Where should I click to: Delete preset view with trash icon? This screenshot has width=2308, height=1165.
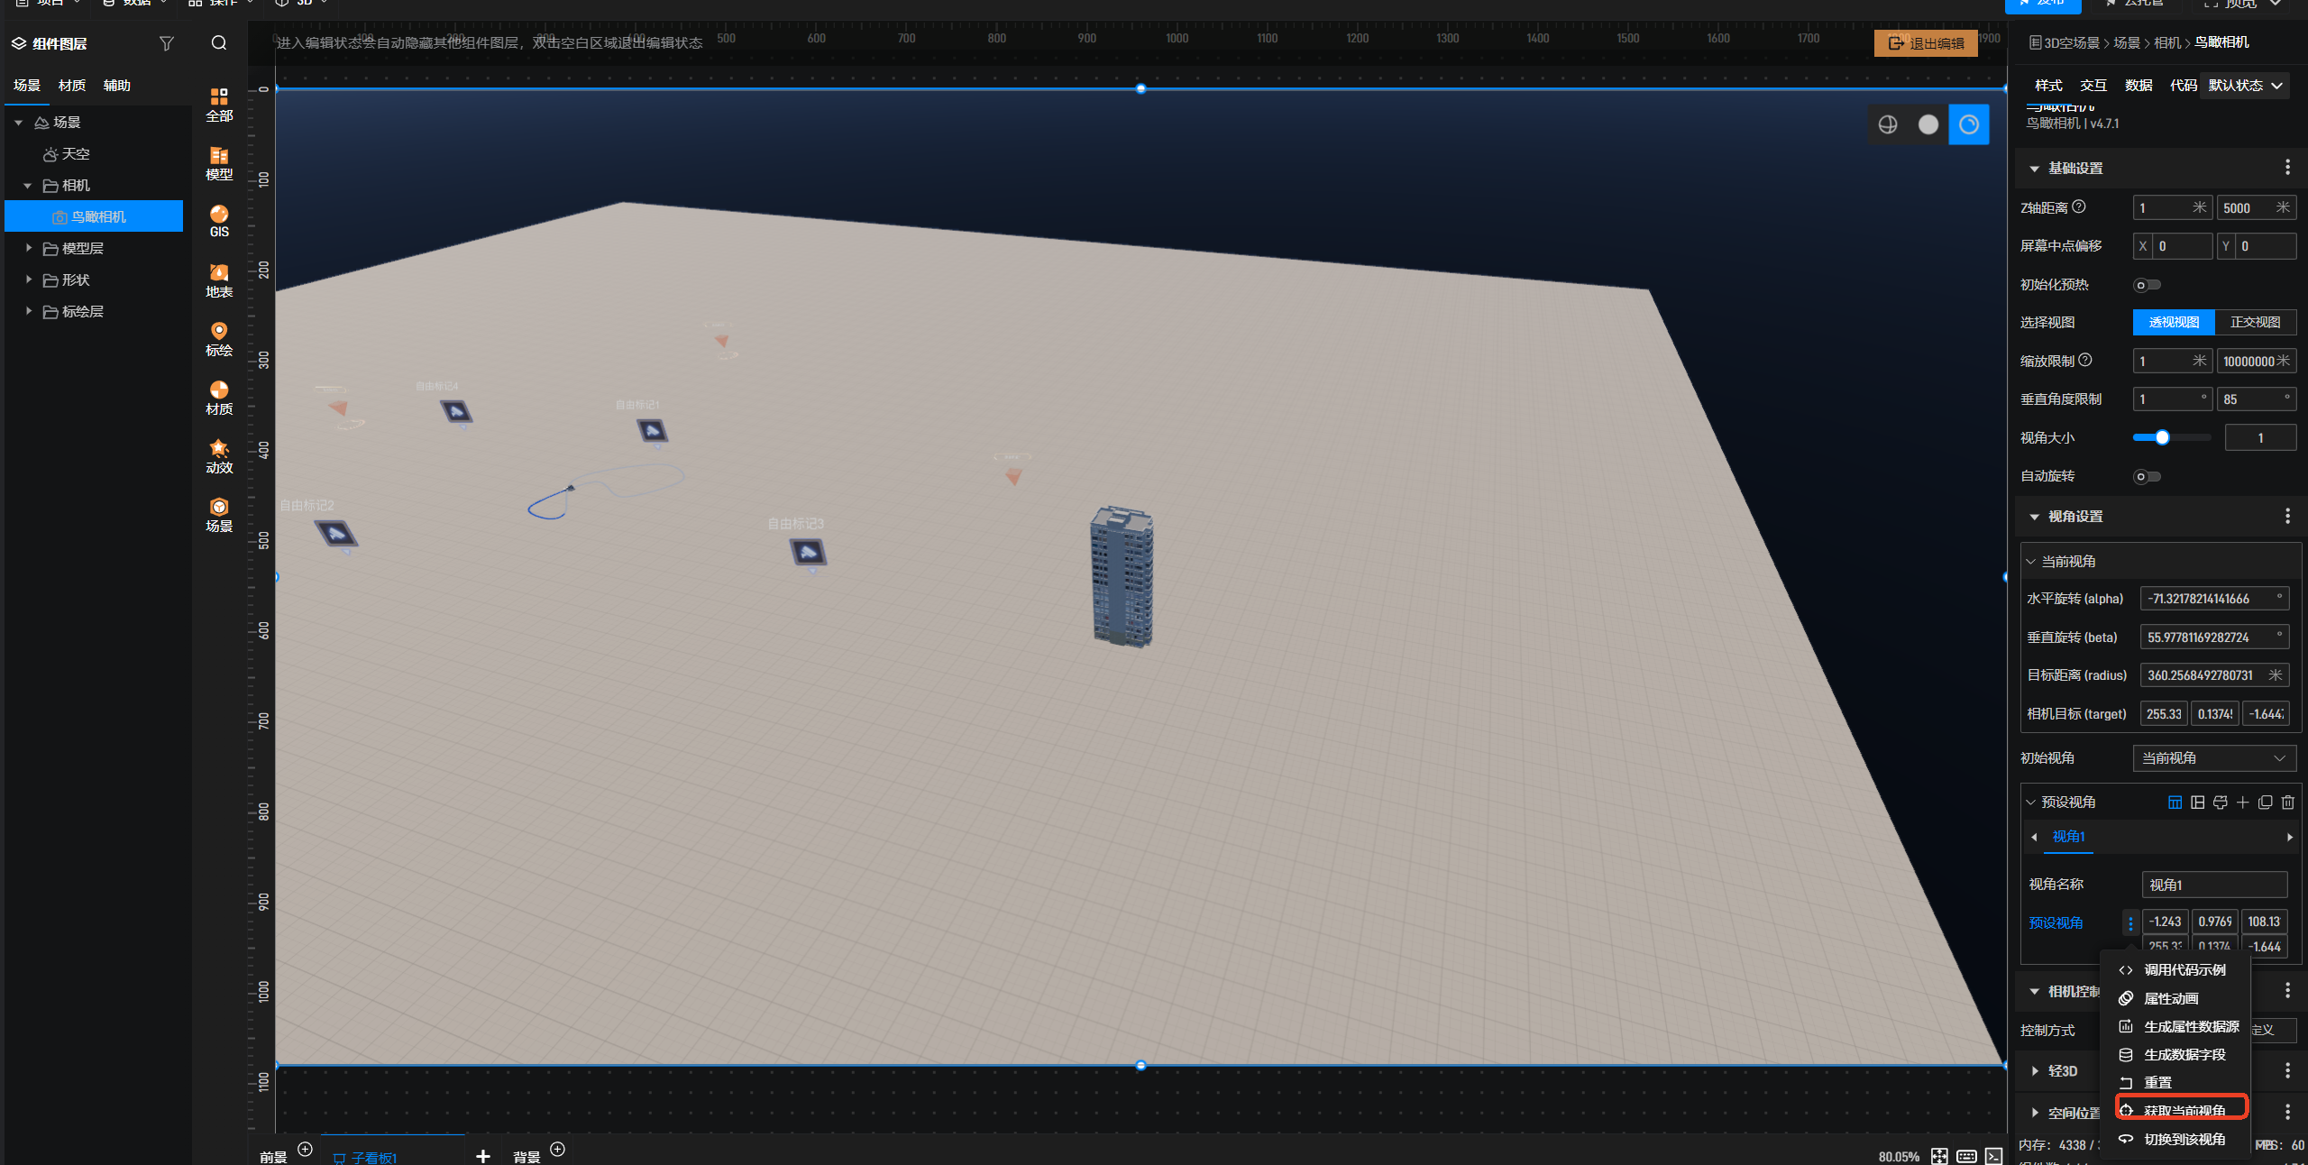coord(2287,803)
